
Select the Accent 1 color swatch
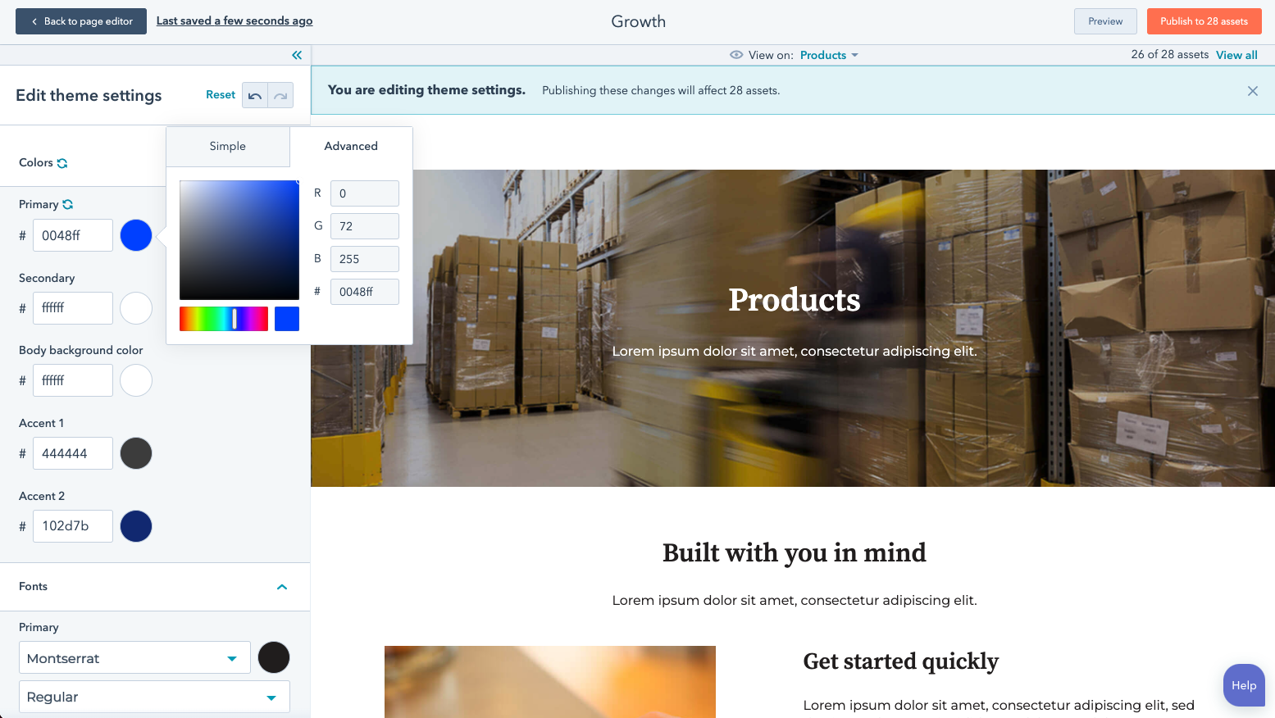pos(136,453)
